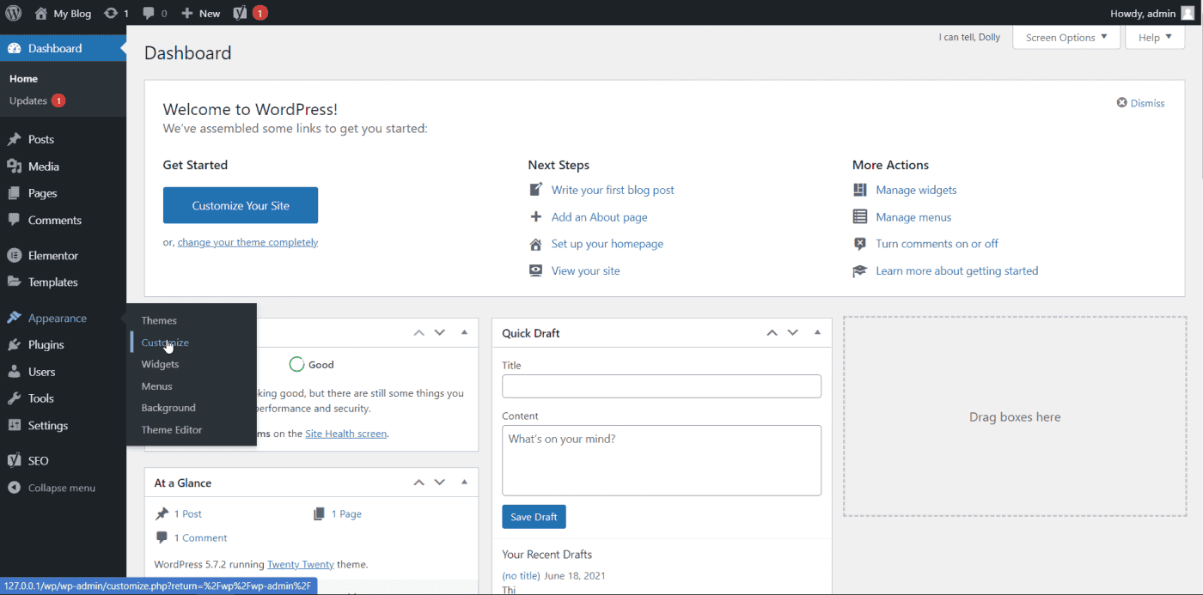
Task: Move At a Glance box down
Action: (x=440, y=483)
